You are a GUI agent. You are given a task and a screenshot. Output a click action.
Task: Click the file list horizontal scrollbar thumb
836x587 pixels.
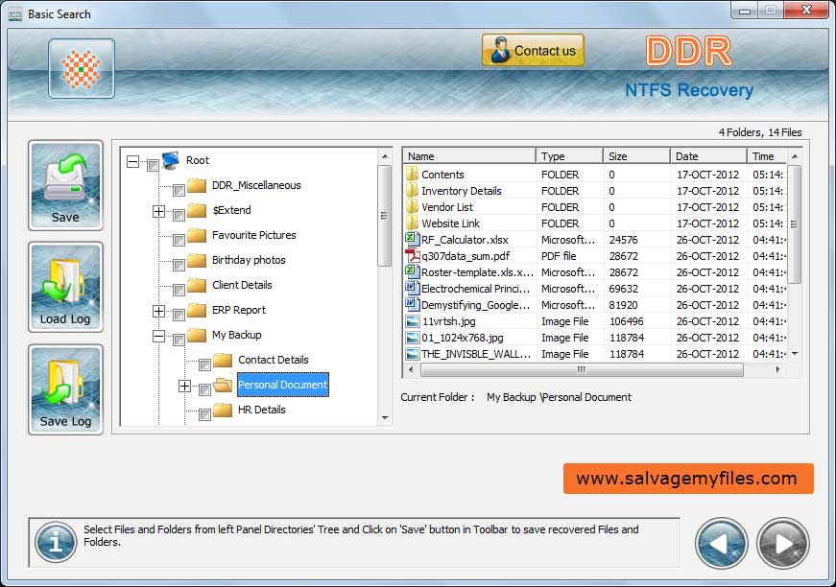pyautogui.click(x=582, y=369)
